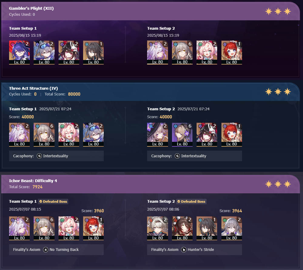Screen dimensions: 303x270
Task: Select Acheron's portrait in Gambler's Plight Team 1
Action: [19, 52]
